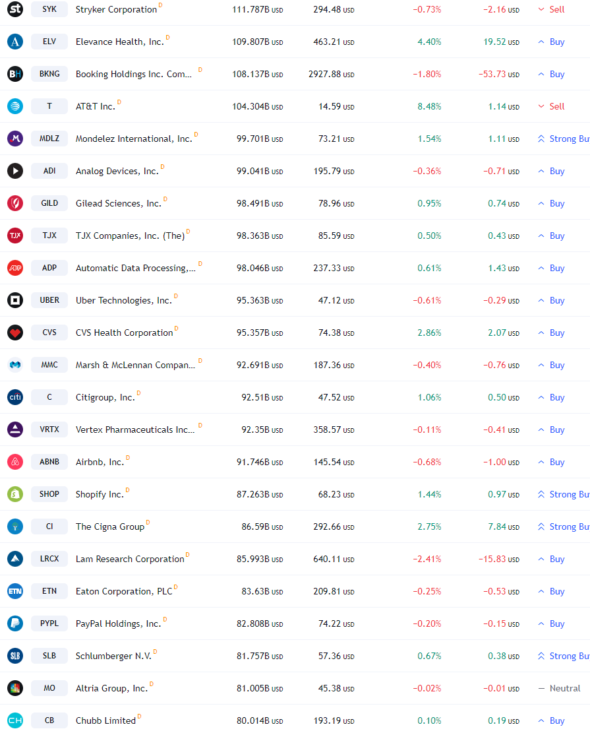Viewport: 590px width, 731px height.
Task: Open the ADI ticker symbol
Action: pos(49,171)
